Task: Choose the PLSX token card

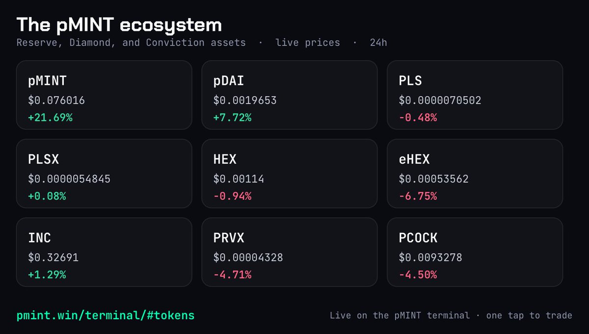Action: coord(104,173)
